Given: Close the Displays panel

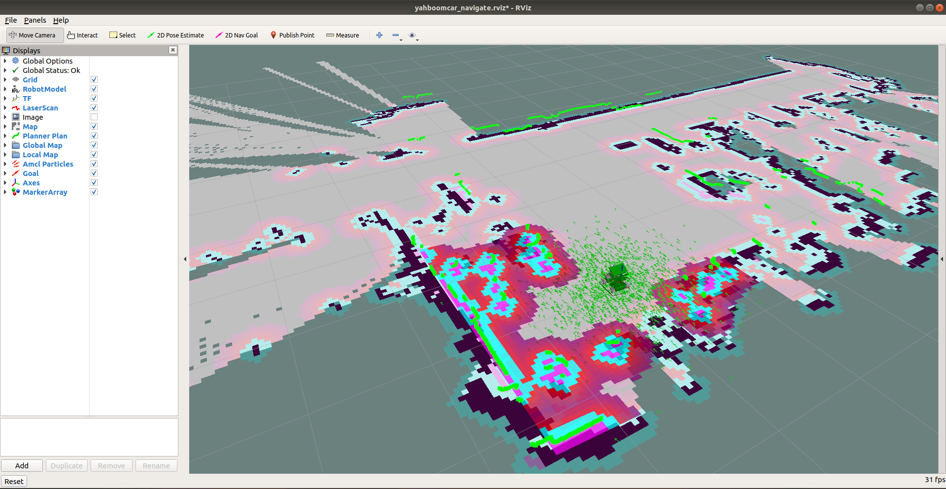Looking at the screenshot, I should point(173,50).
